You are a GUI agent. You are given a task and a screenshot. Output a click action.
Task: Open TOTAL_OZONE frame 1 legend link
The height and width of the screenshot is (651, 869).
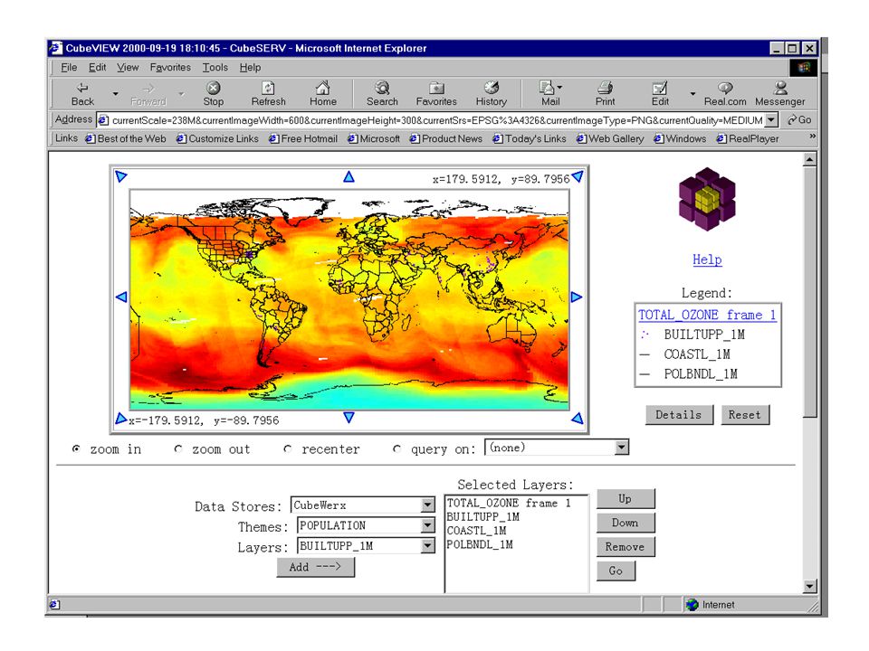[707, 315]
